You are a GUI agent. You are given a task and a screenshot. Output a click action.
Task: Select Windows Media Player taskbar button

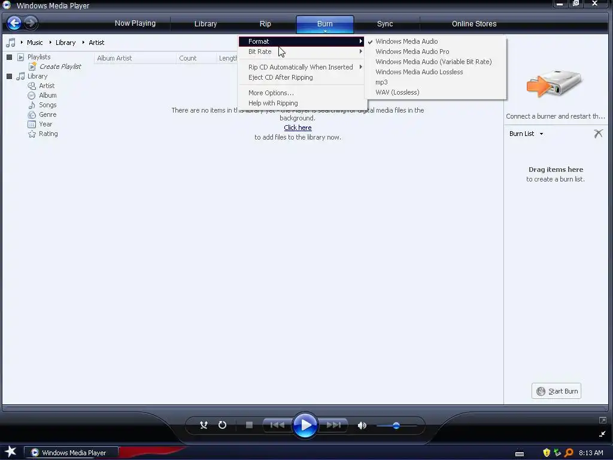click(71, 453)
